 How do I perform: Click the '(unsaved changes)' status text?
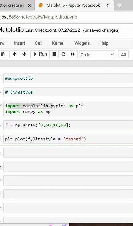pyautogui.click(x=101, y=30)
